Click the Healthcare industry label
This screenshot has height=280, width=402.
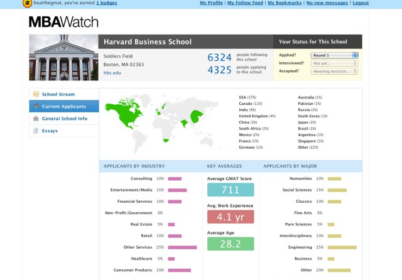[x=141, y=259]
